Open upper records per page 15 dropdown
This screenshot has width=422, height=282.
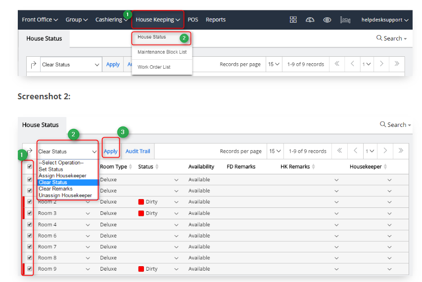pos(274,64)
